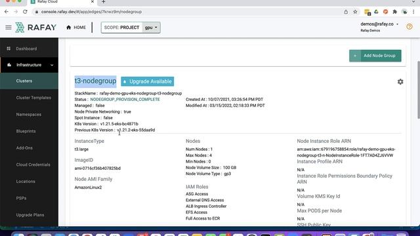Viewport: 420px width, 236px height.
Task: Open Locations in sidebar
Action: [26, 182]
